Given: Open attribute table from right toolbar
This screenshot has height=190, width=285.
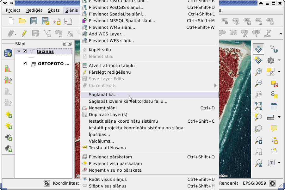Looking at the screenshot, I should 274,106.
